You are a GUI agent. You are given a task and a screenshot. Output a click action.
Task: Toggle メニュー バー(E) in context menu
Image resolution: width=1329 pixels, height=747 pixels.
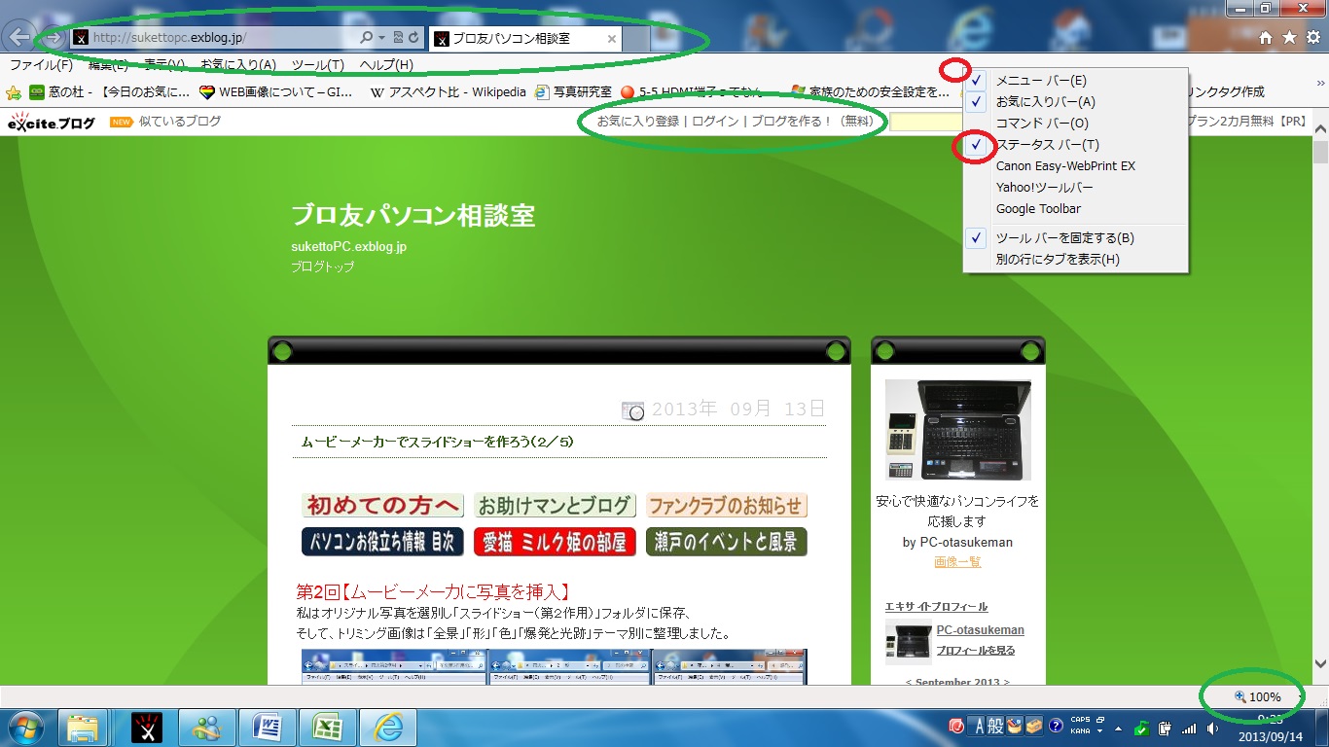point(1075,81)
